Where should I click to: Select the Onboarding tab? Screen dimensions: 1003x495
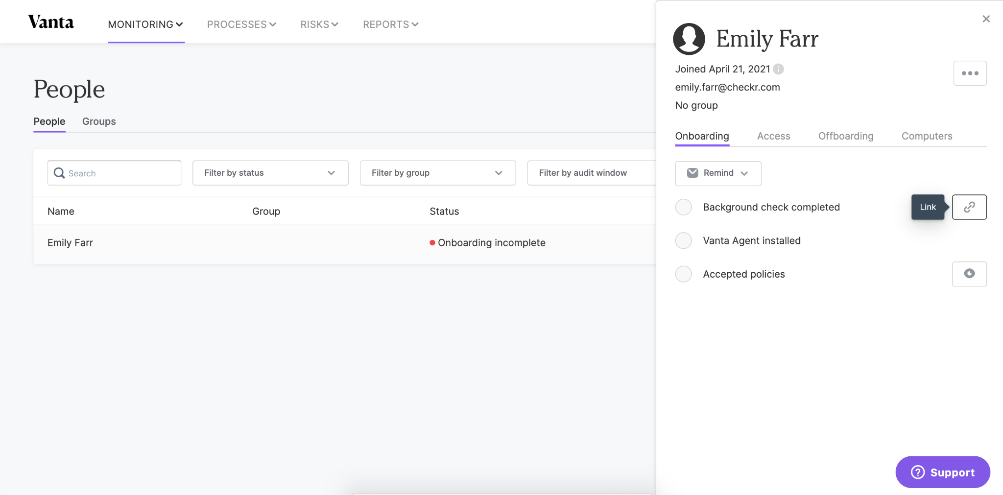(x=702, y=136)
